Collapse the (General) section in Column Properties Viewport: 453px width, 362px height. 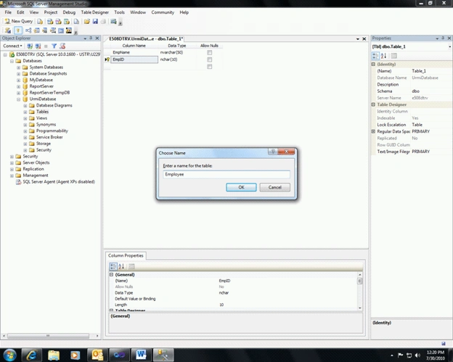pos(111,274)
